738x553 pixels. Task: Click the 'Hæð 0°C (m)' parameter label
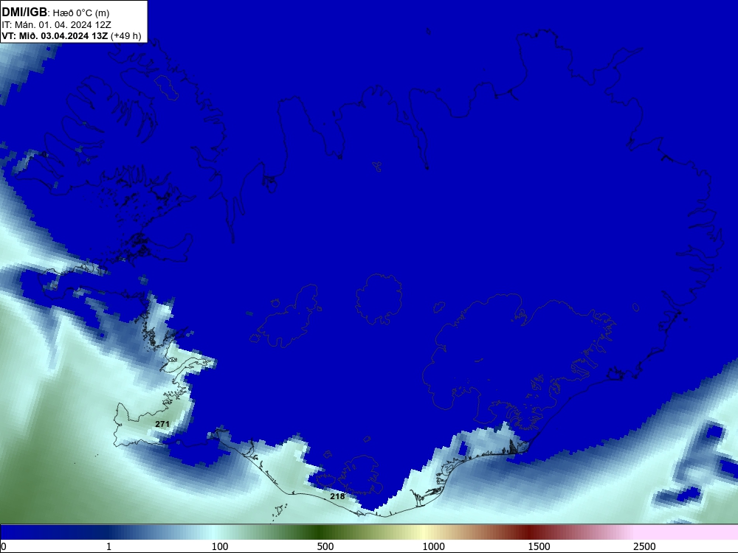coord(81,13)
